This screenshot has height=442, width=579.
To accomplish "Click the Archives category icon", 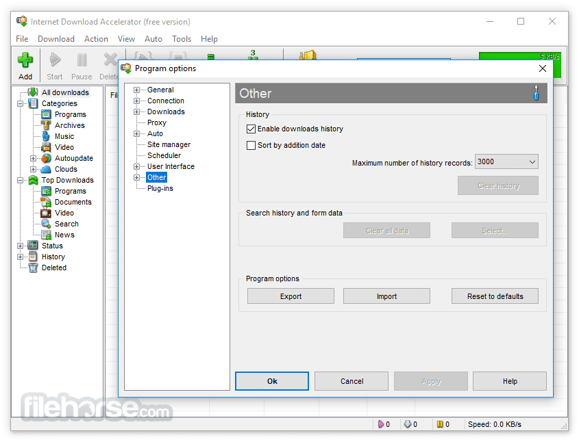I will (46, 125).
